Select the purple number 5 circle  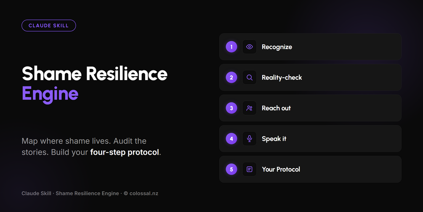click(x=231, y=169)
